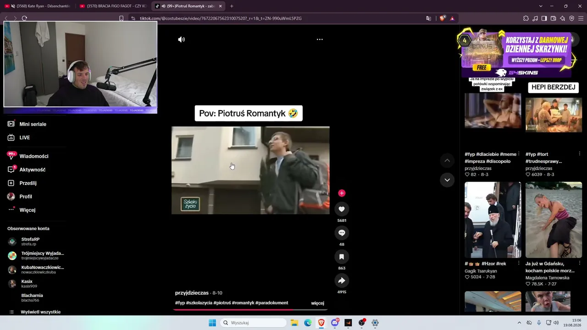Mute the TikTok video sound
The height and width of the screenshot is (330, 587).
coord(181,39)
